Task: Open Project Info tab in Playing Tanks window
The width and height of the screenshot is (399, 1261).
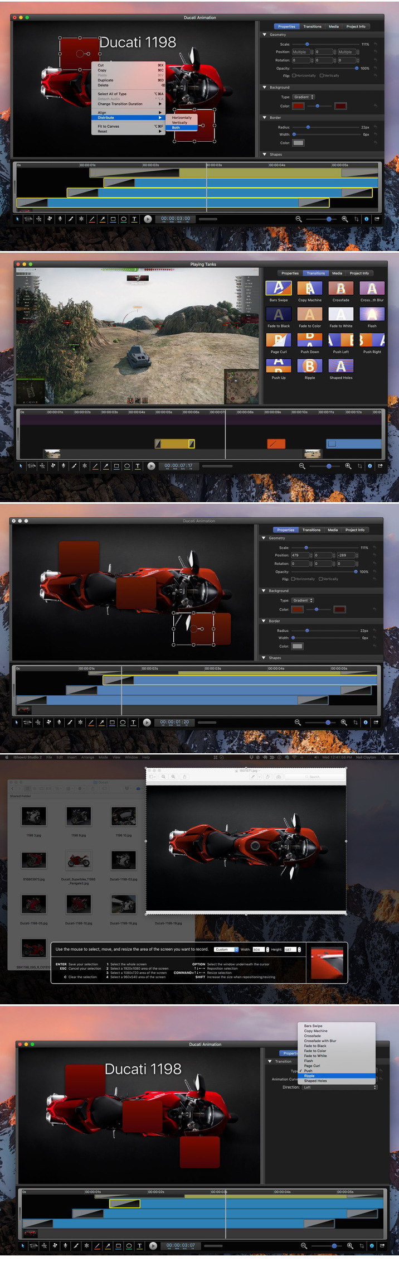Action: tap(359, 273)
